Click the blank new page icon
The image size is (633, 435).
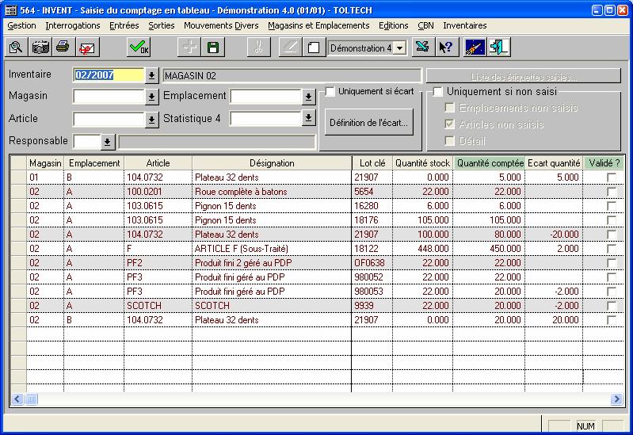tap(314, 48)
